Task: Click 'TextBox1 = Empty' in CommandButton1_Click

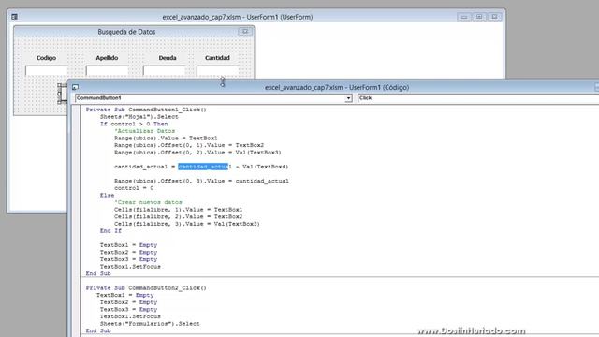Action: [x=128, y=245]
